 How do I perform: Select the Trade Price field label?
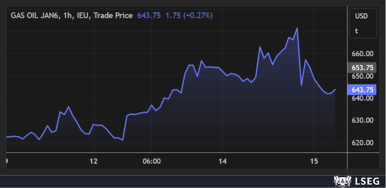coord(113,16)
